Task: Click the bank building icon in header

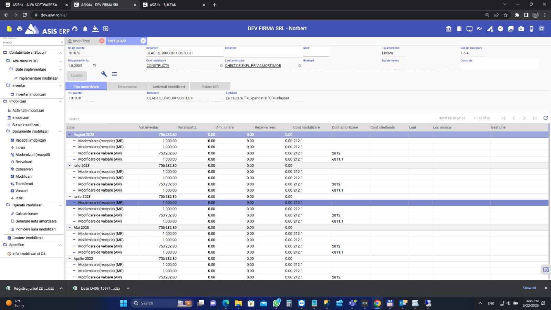Action: (x=449, y=29)
